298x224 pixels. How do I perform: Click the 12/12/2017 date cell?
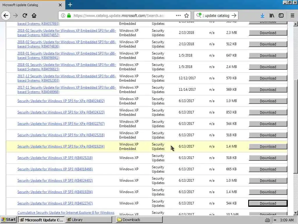(x=187, y=78)
